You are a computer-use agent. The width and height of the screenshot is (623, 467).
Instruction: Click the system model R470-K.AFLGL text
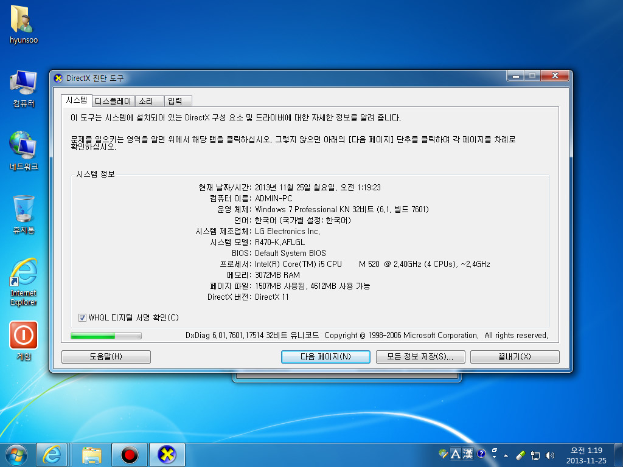tap(280, 242)
